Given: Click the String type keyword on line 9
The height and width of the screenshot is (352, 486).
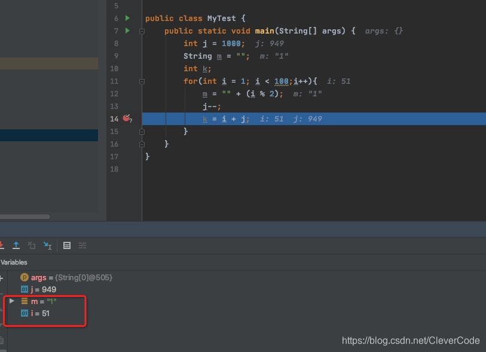Looking at the screenshot, I should pyautogui.click(x=197, y=56).
